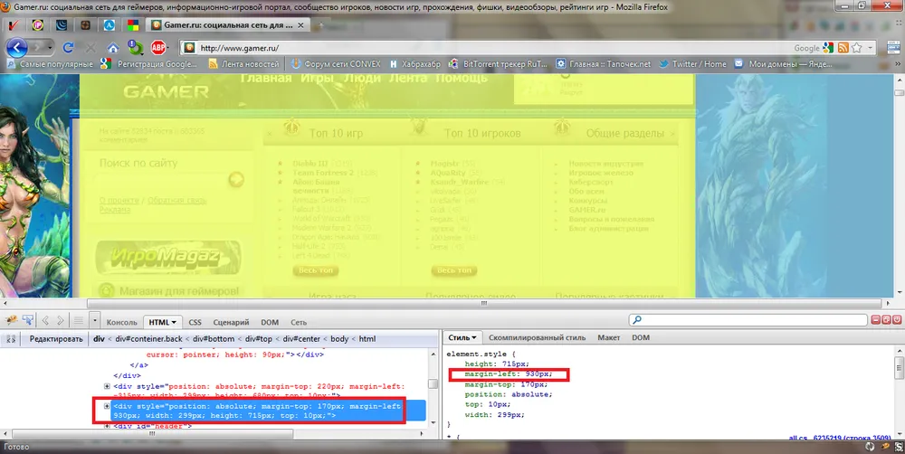Image resolution: width=905 pixels, height=454 pixels.
Task: Collapse the Firebug side panel toggle
Action: point(11,338)
